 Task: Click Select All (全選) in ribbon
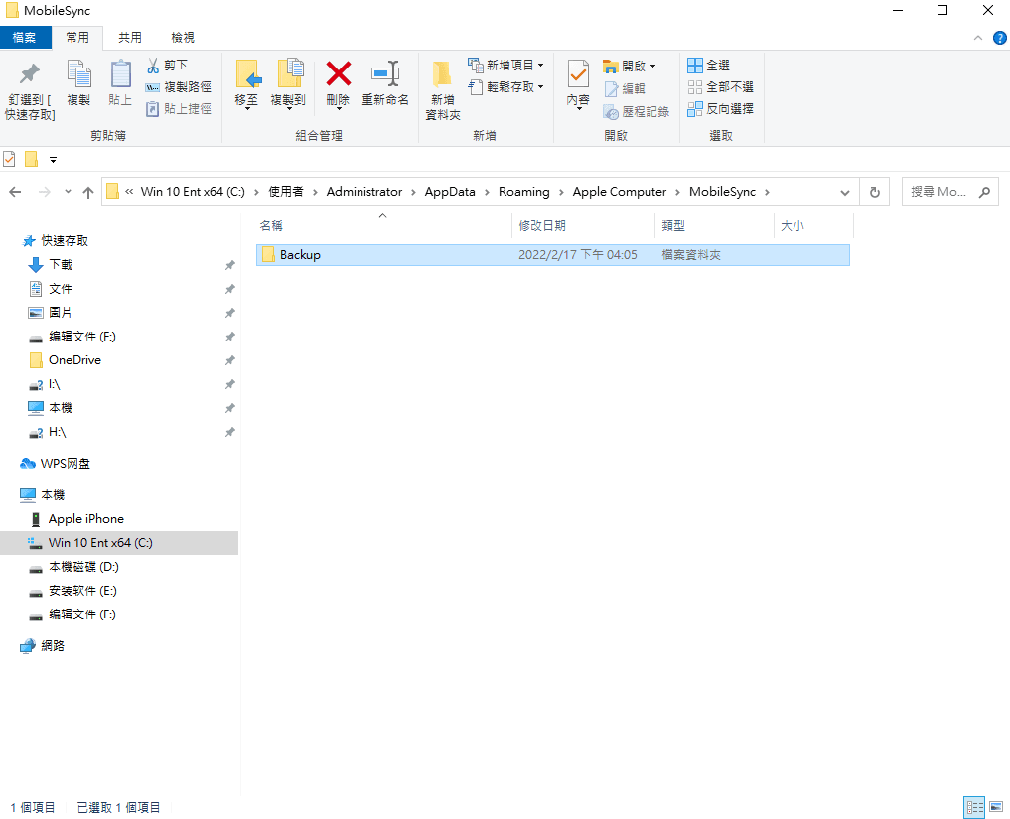pos(709,66)
